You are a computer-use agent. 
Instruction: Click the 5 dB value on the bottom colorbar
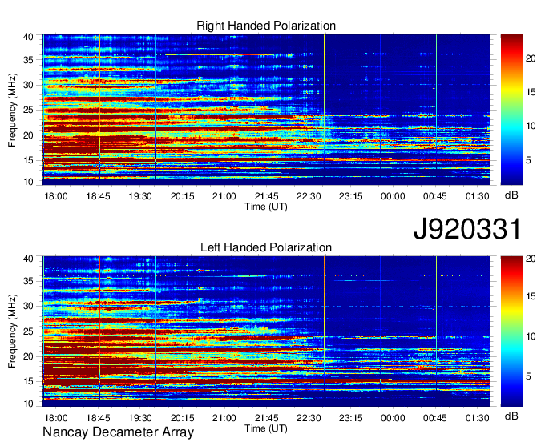[x=528, y=376]
